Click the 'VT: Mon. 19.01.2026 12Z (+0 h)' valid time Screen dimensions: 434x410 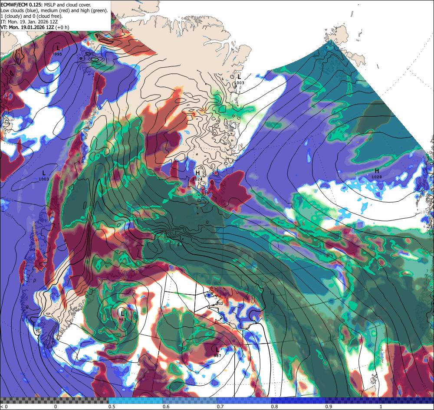(x=35, y=27)
